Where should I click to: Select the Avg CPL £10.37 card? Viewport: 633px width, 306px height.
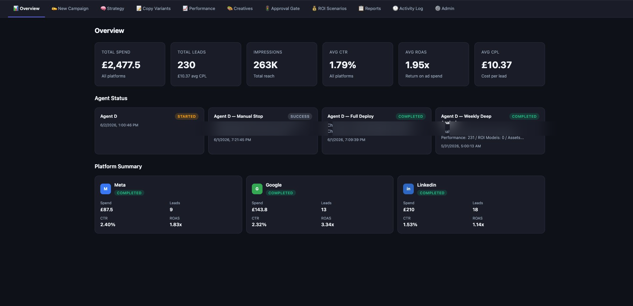(510, 64)
